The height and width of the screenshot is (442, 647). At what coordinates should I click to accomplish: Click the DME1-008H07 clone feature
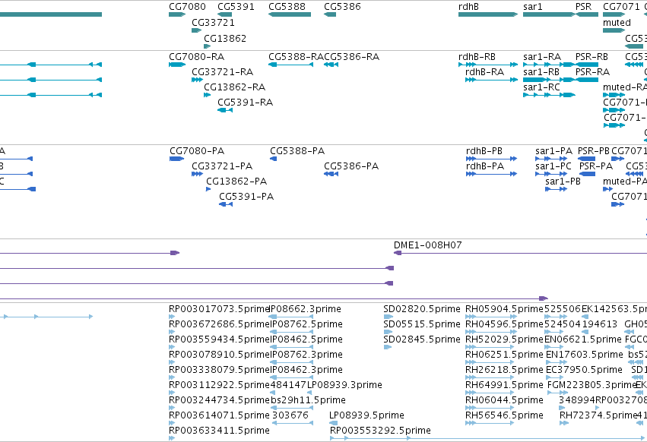520,253
